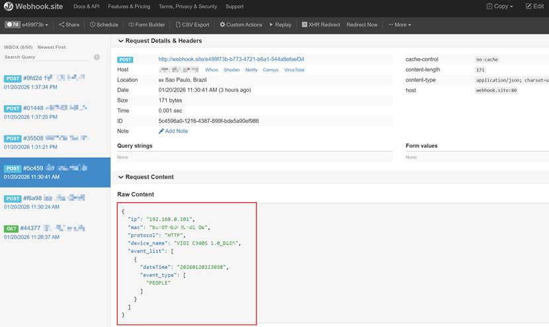Viewport: 549px width, 327px height.
Task: Click the INBOX (6/50) label
Action: [x=19, y=47]
